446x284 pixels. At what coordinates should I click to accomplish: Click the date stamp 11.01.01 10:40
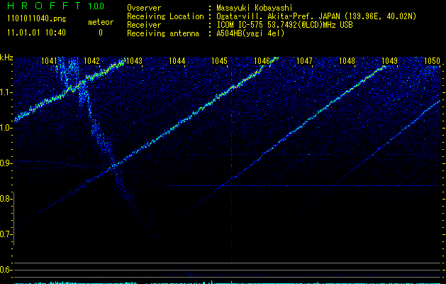pyautogui.click(x=37, y=33)
